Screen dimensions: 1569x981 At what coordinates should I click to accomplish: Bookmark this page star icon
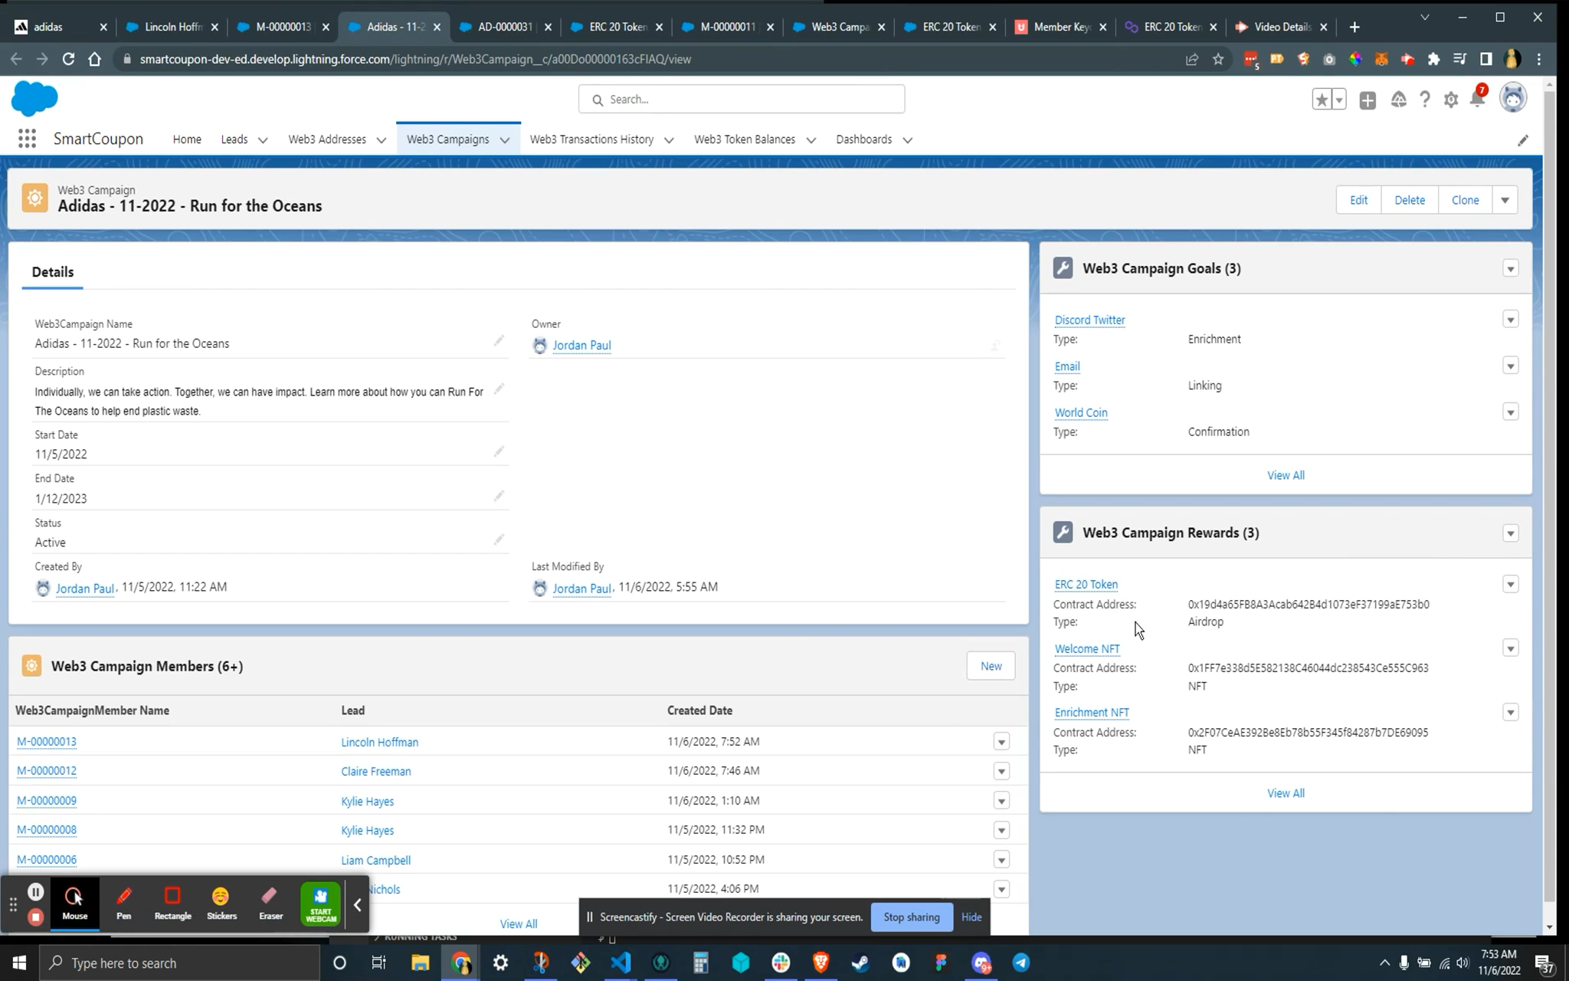(1218, 59)
